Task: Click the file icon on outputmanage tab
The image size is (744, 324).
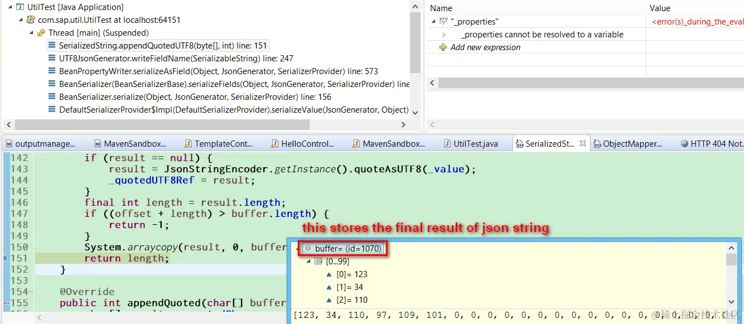Action: click(x=9, y=144)
